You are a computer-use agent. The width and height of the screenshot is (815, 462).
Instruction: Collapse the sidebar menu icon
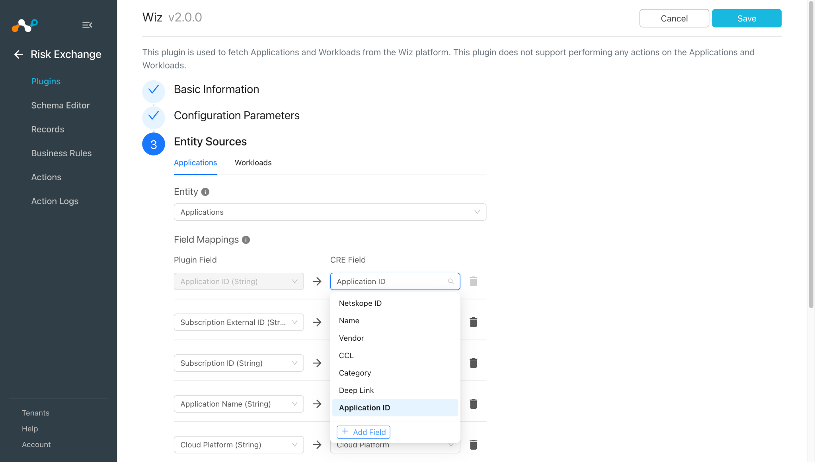pyautogui.click(x=87, y=25)
